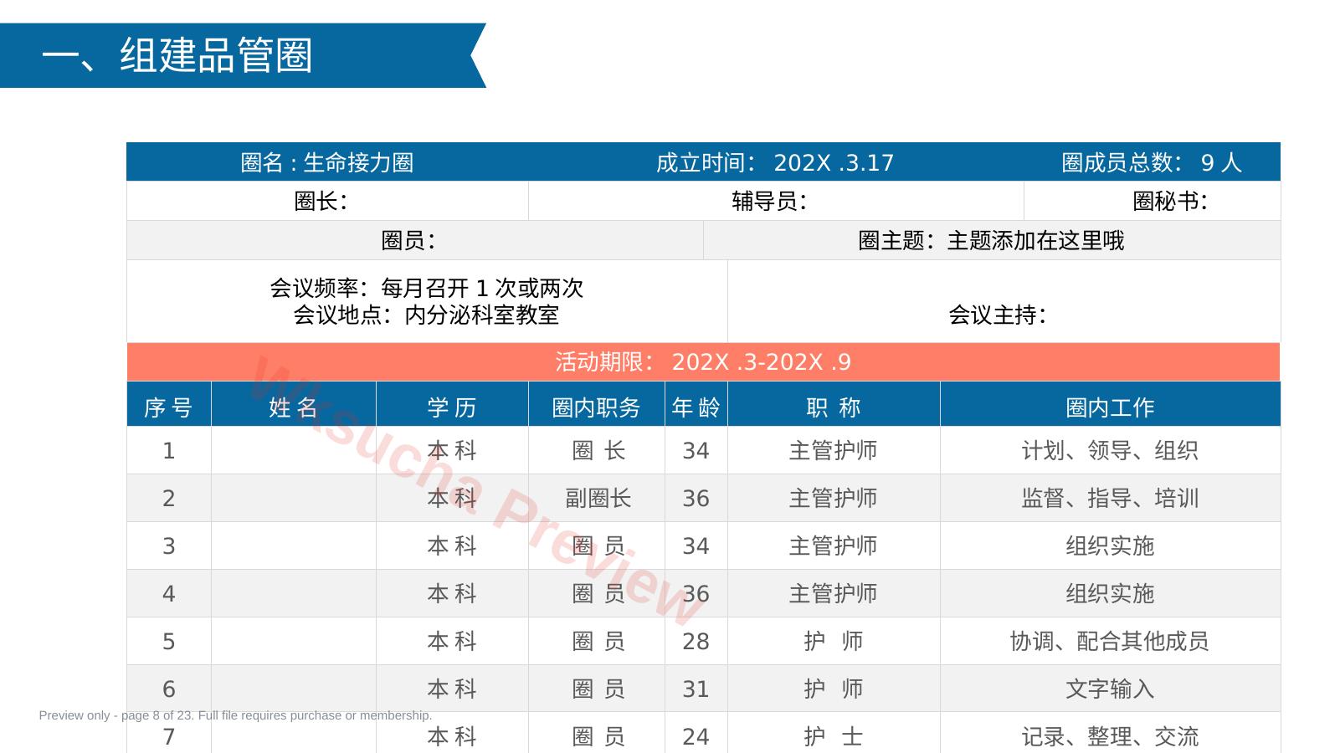The height and width of the screenshot is (753, 1340).
Task: Click the 副圈长 role cell
Action: [x=597, y=498]
